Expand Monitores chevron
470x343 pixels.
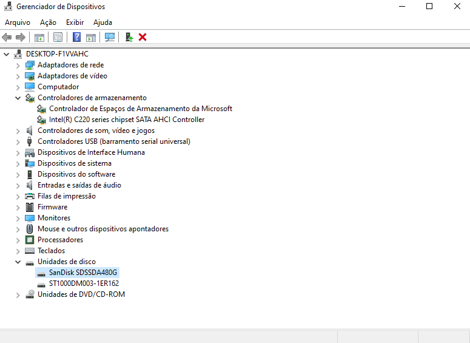pyautogui.click(x=18, y=218)
